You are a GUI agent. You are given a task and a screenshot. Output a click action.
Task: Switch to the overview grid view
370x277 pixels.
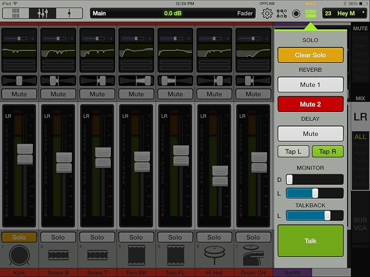click(16, 13)
